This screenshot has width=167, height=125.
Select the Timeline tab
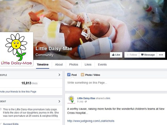coord(42,65)
